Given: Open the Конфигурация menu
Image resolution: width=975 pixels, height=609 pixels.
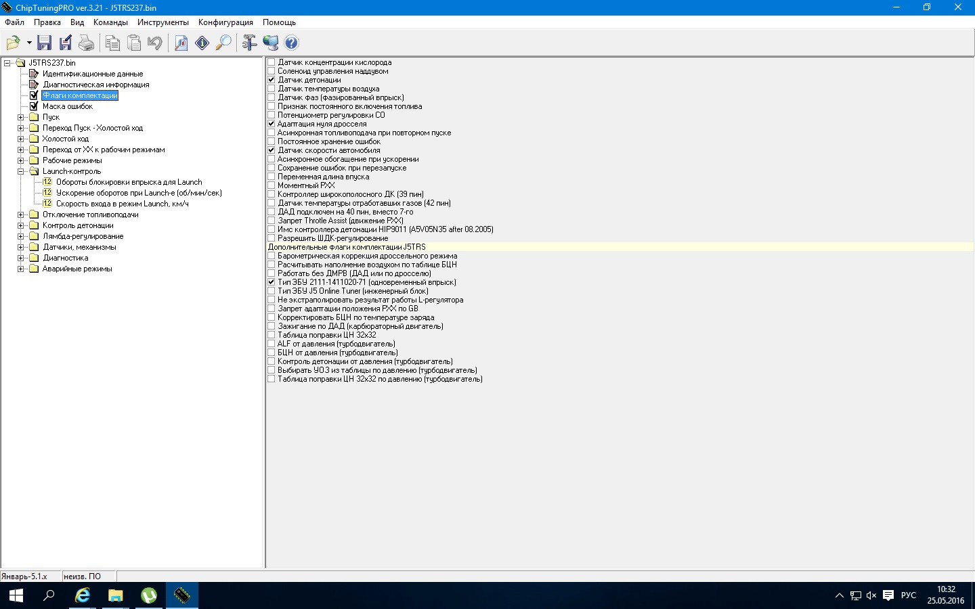Looking at the screenshot, I should point(225,22).
